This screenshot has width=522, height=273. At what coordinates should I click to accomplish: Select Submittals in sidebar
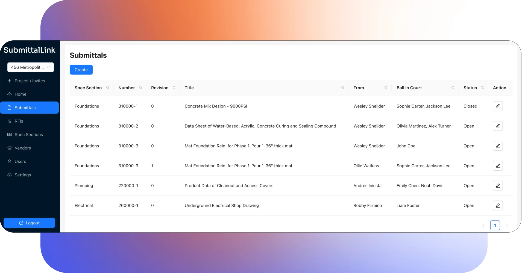pos(30,108)
